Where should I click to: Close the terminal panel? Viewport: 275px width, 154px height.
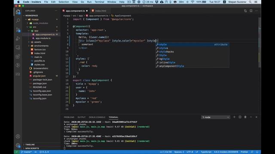tap(257, 117)
